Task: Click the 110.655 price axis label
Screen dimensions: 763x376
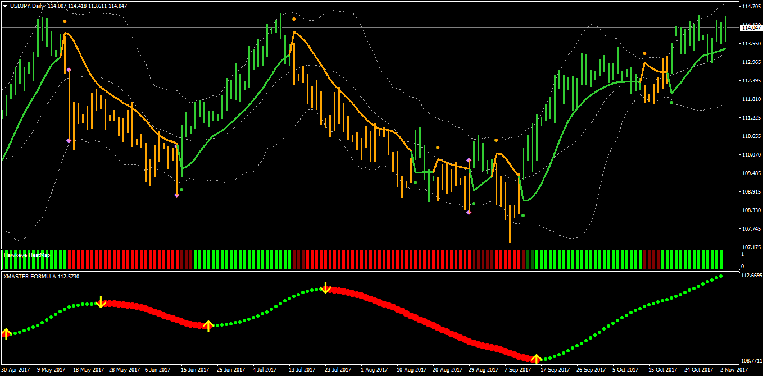Action: (x=751, y=136)
